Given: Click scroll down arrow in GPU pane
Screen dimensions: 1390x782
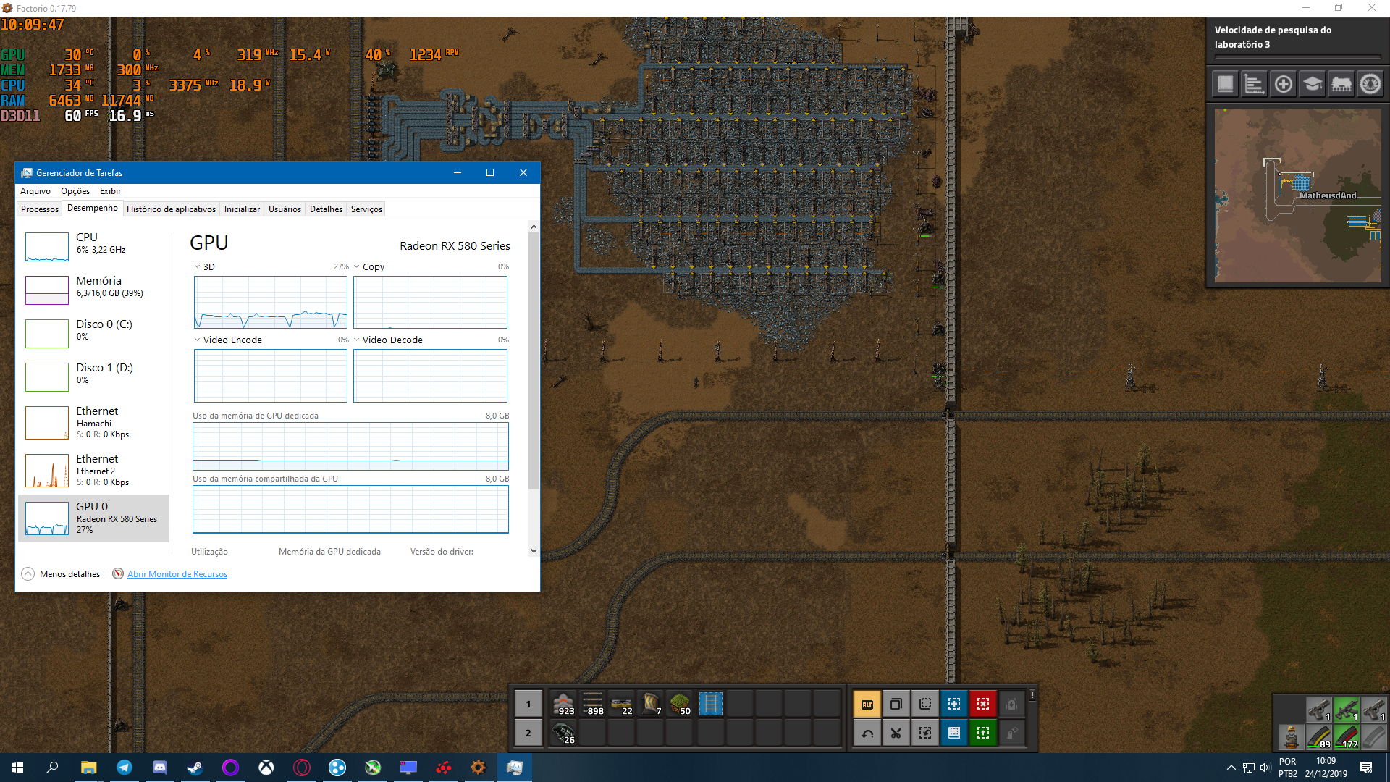Looking at the screenshot, I should (534, 551).
